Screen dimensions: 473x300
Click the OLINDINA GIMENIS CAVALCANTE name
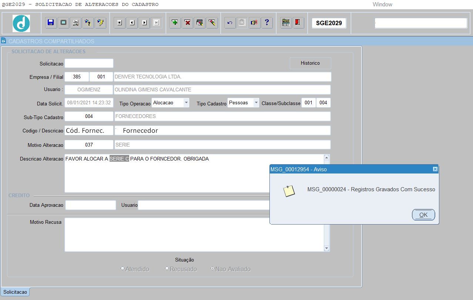coord(153,90)
